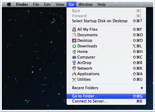Open the Apple menu
155x112 pixels.
(9, 5)
